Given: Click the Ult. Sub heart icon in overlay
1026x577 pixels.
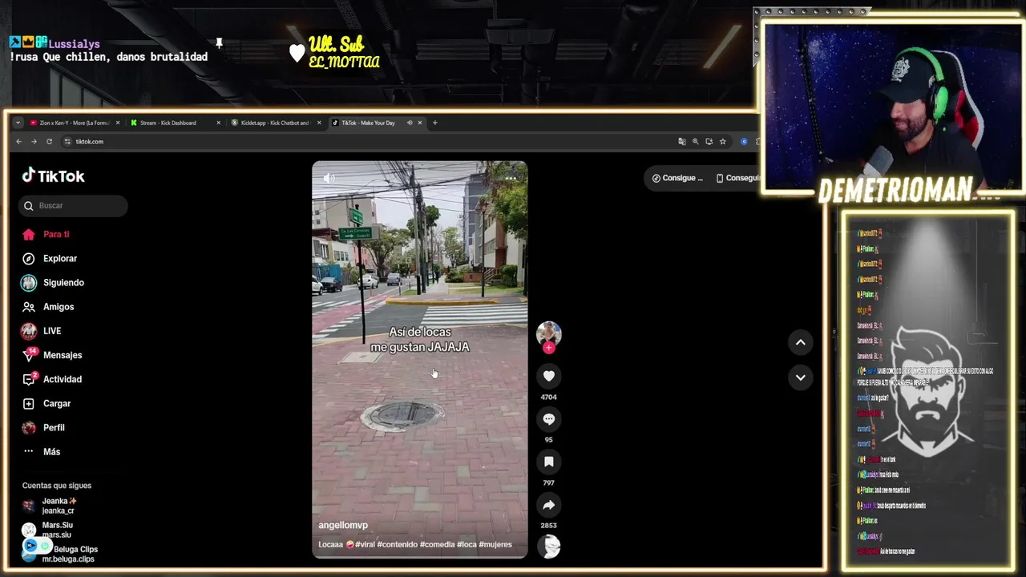Looking at the screenshot, I should pyautogui.click(x=297, y=53).
